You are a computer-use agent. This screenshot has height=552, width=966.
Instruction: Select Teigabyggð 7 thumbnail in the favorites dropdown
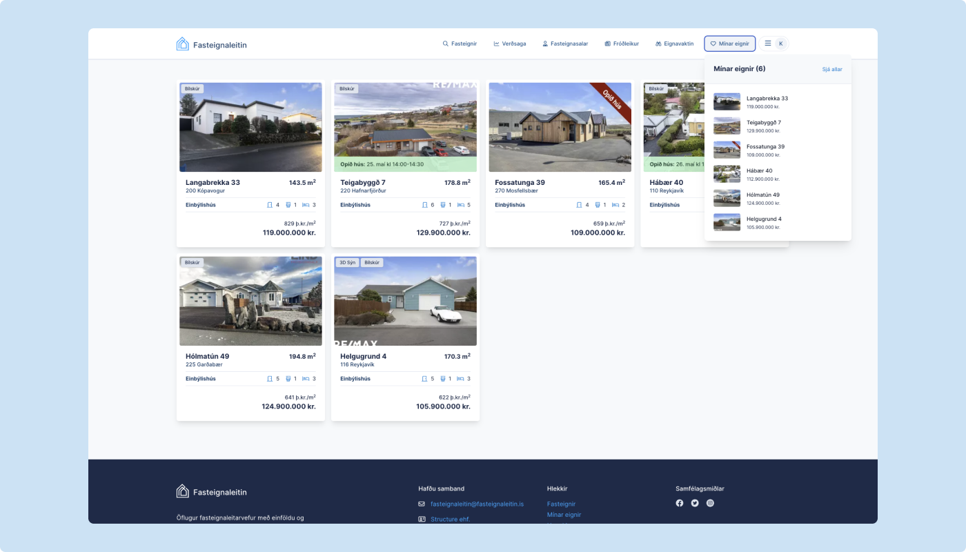tap(727, 126)
